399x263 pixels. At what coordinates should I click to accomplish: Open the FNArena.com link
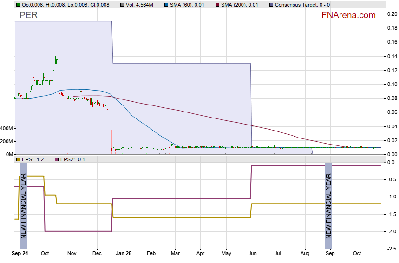pyautogui.click(x=348, y=15)
